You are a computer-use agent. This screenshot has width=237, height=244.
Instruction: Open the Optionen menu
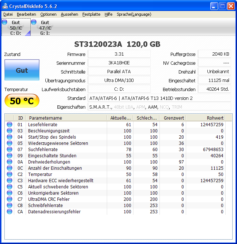tap(48, 14)
